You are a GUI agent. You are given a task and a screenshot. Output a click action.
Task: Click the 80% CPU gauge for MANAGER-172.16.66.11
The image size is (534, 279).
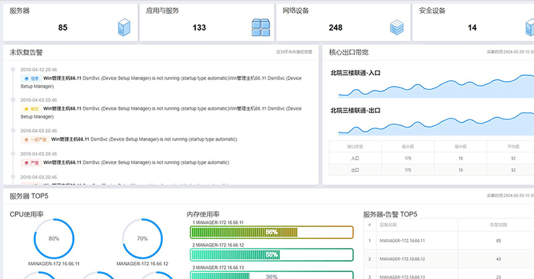pos(54,238)
